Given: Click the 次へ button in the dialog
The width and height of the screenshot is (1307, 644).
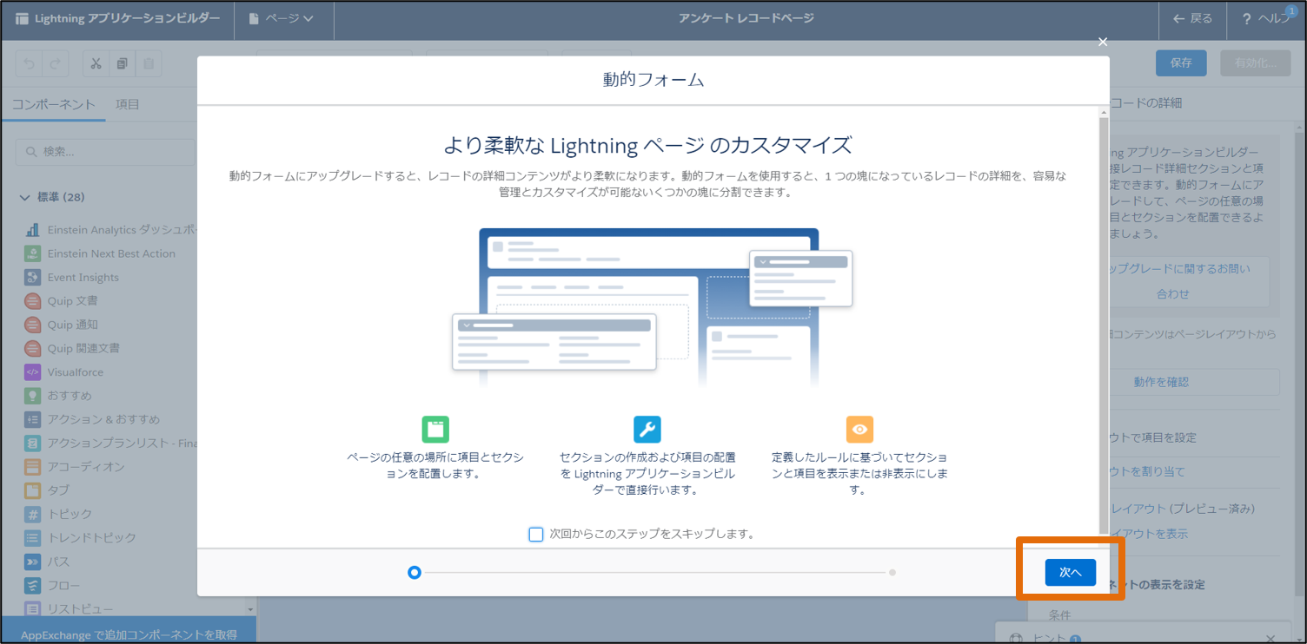Looking at the screenshot, I should tap(1070, 572).
